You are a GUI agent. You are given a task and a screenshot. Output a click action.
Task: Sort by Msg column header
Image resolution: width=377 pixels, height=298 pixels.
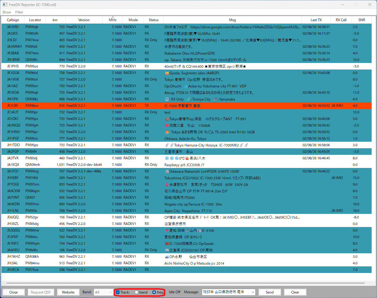(x=232, y=20)
